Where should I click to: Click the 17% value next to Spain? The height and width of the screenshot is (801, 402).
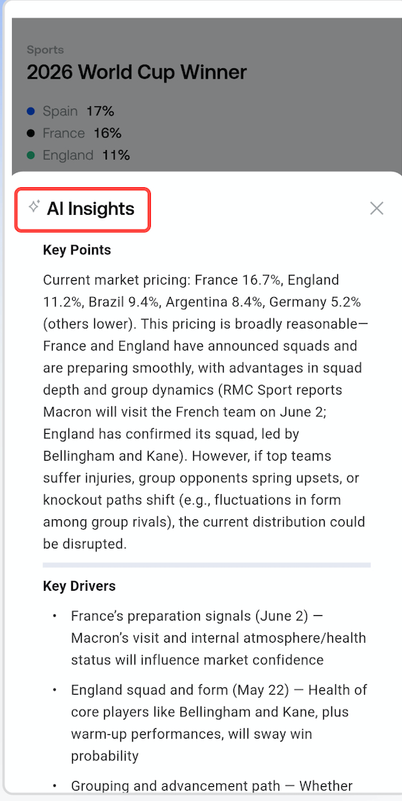pos(100,111)
